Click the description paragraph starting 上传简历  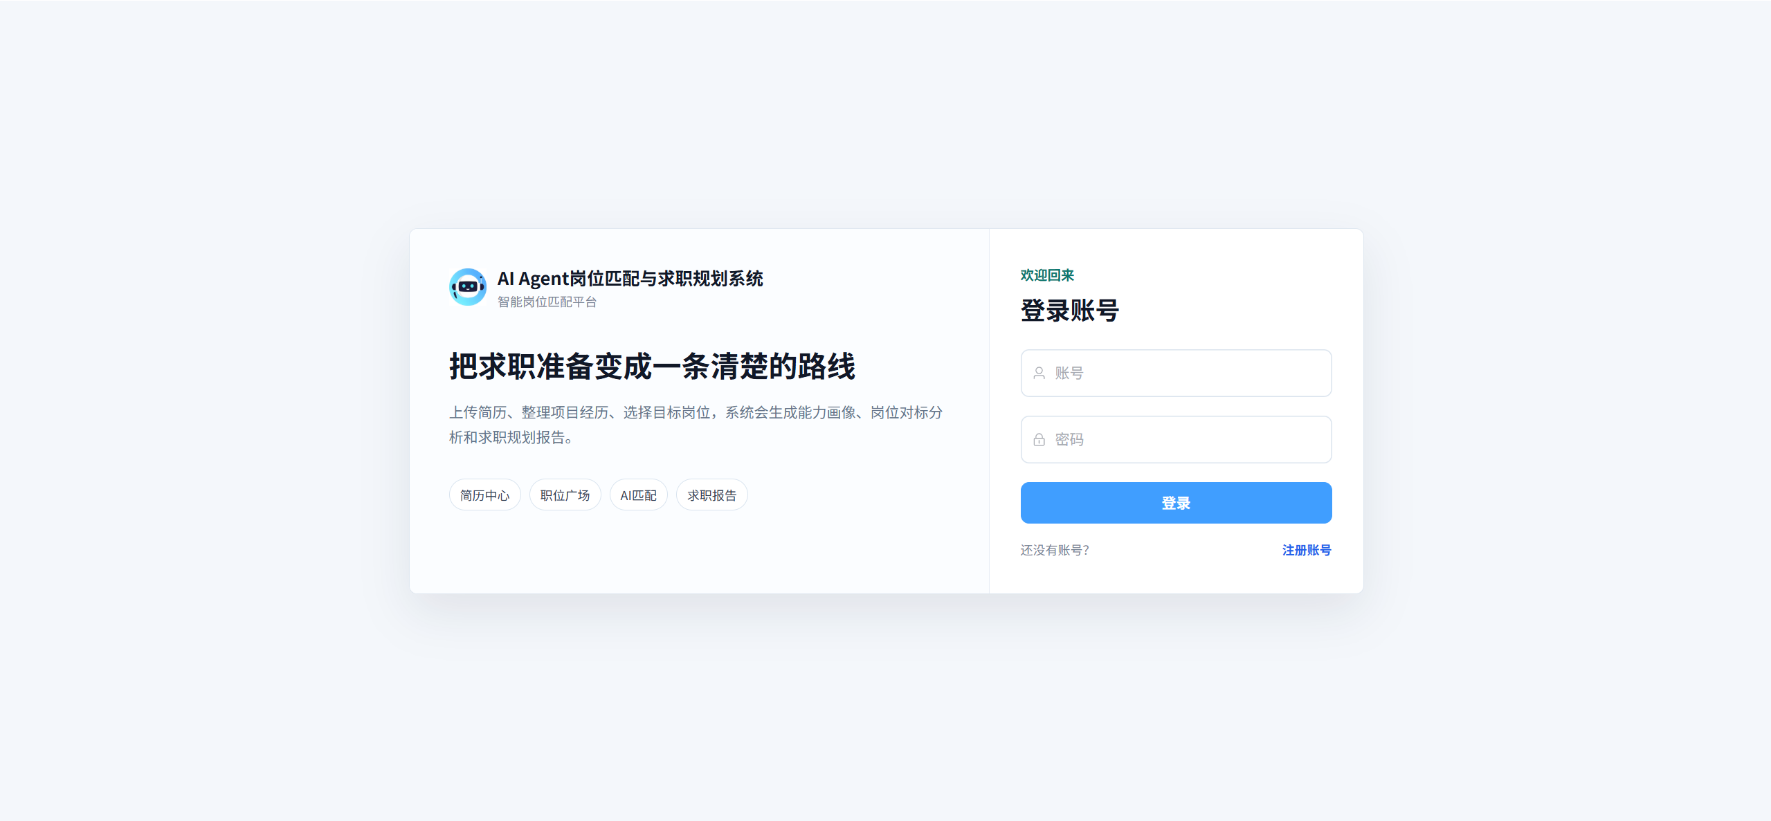[696, 425]
